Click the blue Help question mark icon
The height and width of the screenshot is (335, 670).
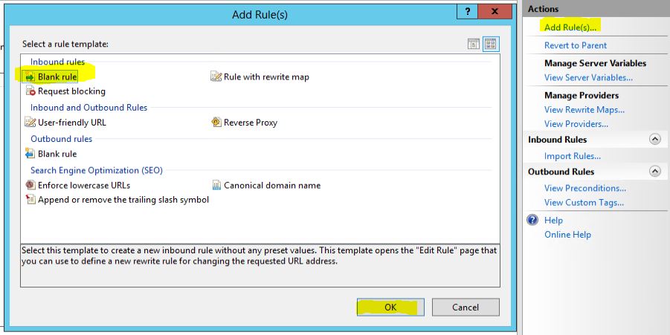click(532, 220)
